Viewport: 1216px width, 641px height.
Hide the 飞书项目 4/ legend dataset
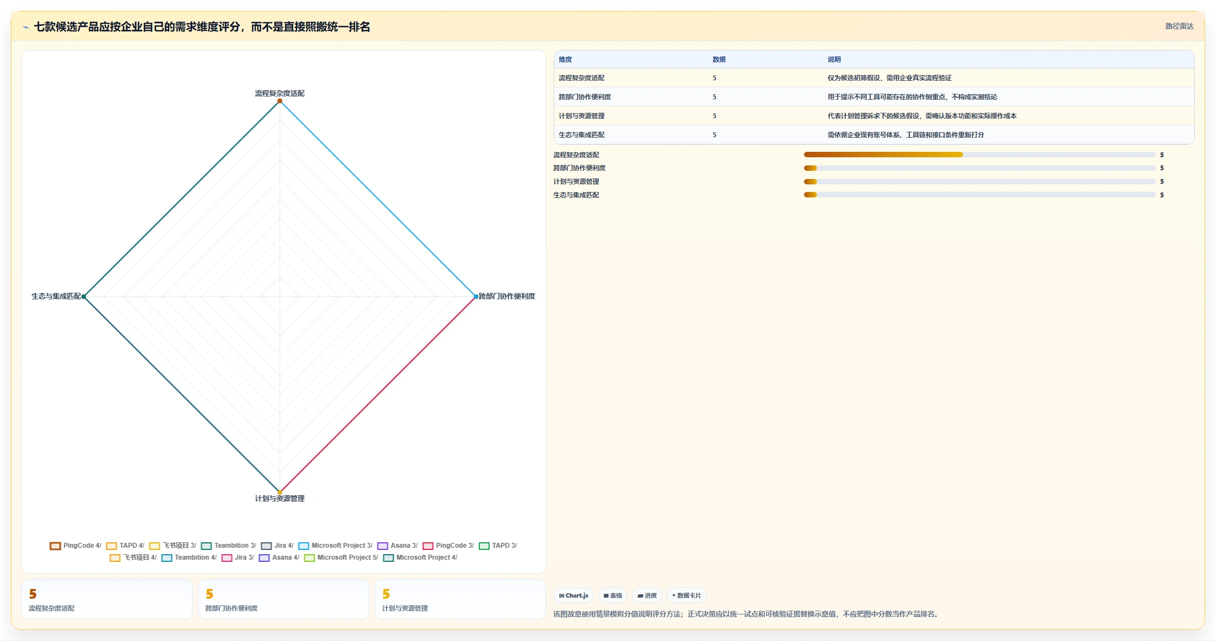coord(133,557)
